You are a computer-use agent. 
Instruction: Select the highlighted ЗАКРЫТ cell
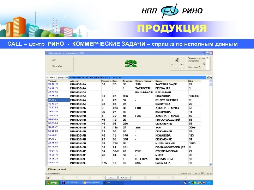[59, 100]
